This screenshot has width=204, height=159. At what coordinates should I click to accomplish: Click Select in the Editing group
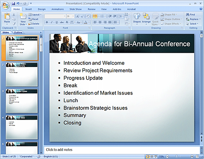[192, 24]
